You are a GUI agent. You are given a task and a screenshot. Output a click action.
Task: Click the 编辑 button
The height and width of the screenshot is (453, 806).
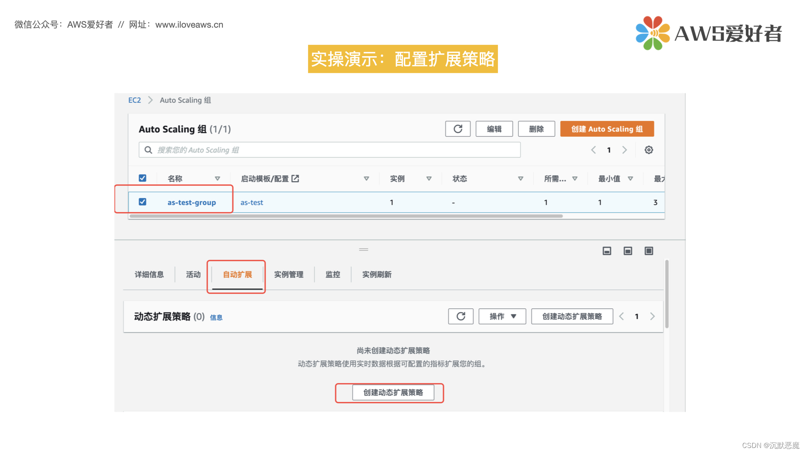(494, 129)
